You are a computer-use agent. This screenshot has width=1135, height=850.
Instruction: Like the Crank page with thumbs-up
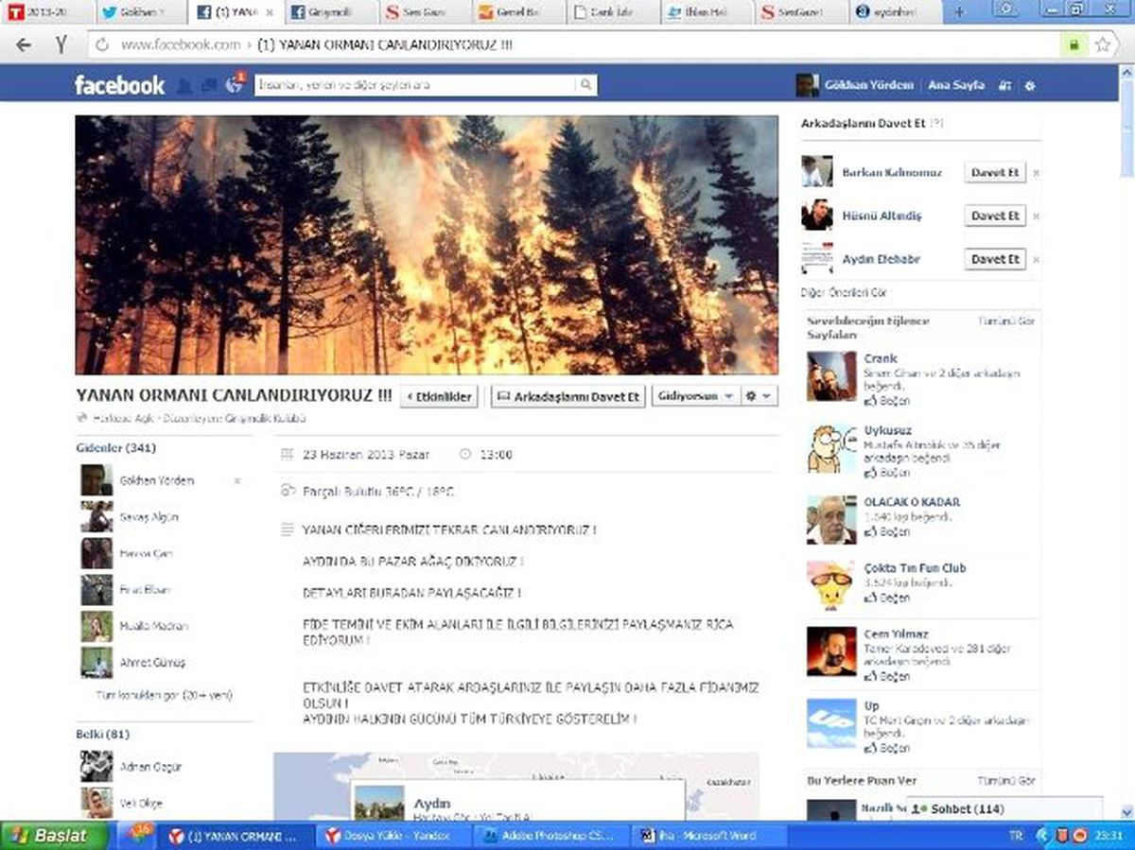(x=887, y=401)
